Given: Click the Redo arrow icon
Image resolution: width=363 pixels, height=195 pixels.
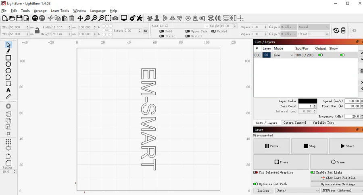Looking at the screenshot, I should point(42,18).
